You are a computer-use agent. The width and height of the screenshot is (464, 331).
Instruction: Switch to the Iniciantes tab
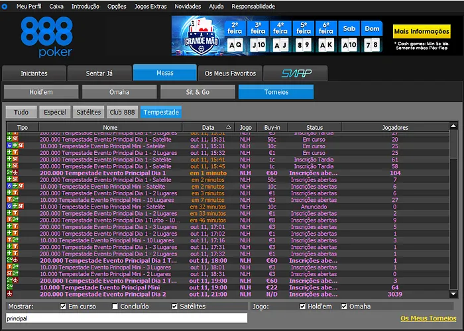[x=34, y=73]
